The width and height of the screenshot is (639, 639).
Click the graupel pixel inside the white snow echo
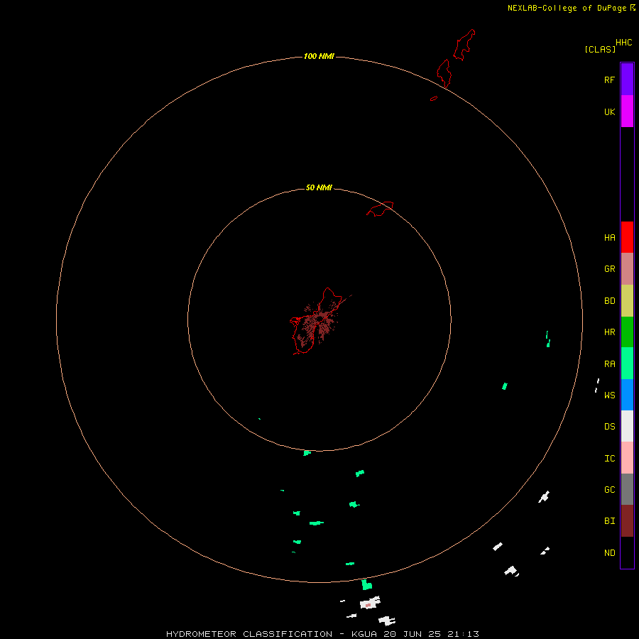pyautogui.click(x=368, y=606)
